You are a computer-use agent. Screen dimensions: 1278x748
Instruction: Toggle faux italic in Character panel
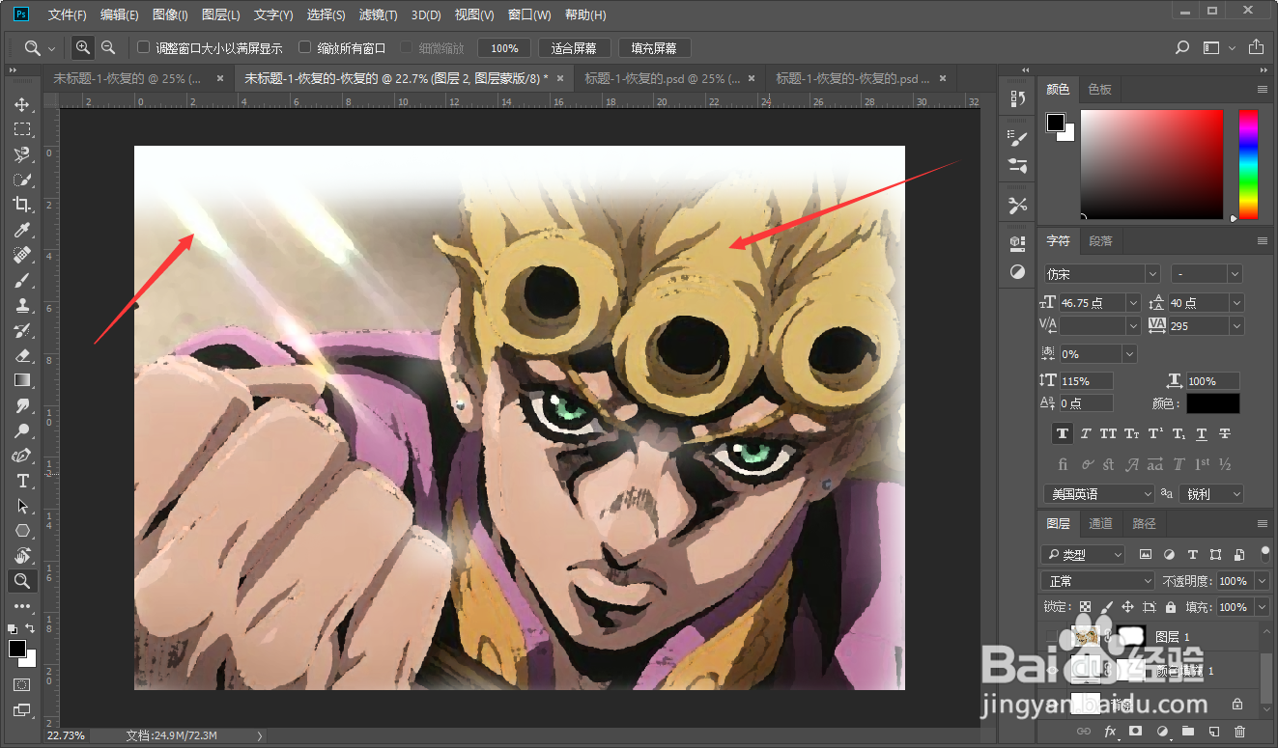click(x=1086, y=434)
